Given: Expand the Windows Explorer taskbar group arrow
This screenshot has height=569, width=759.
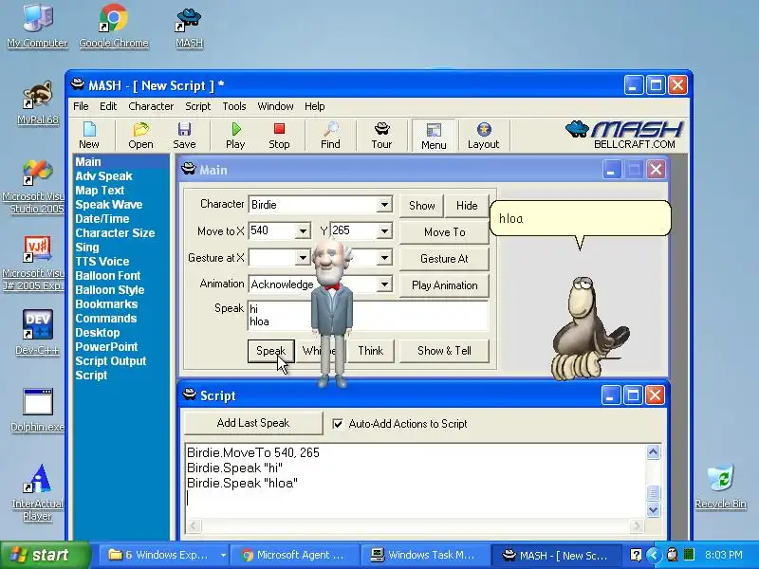Looking at the screenshot, I should [x=223, y=555].
